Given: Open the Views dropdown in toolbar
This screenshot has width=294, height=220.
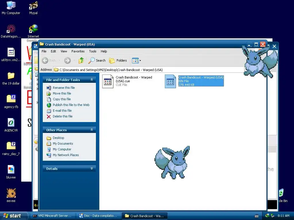Looking at the screenshot, I should [136, 60].
